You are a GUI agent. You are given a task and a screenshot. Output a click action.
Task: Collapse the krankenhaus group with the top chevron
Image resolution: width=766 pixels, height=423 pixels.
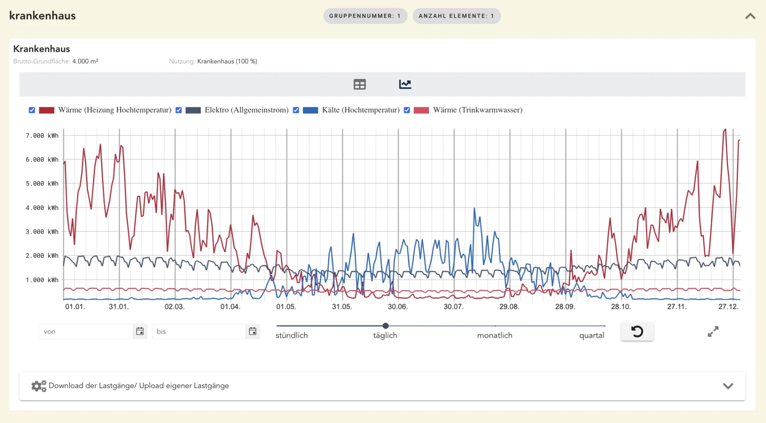[x=750, y=16]
